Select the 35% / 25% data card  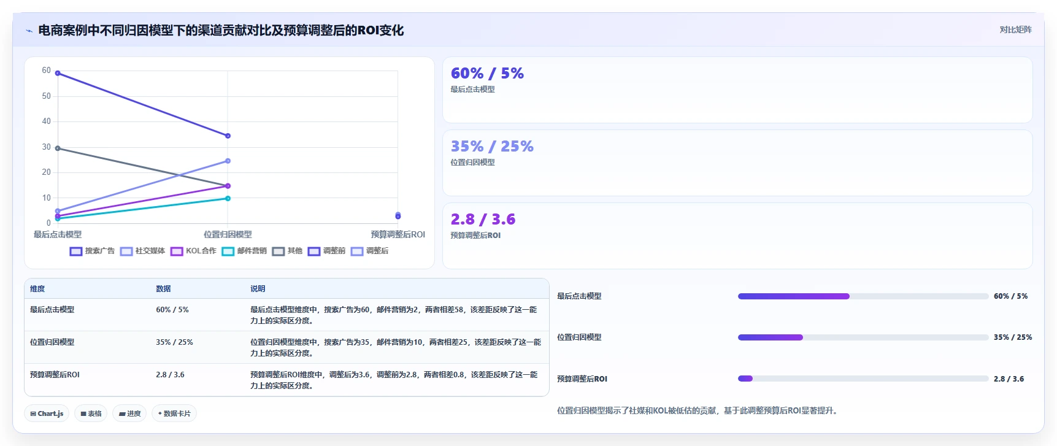(737, 163)
